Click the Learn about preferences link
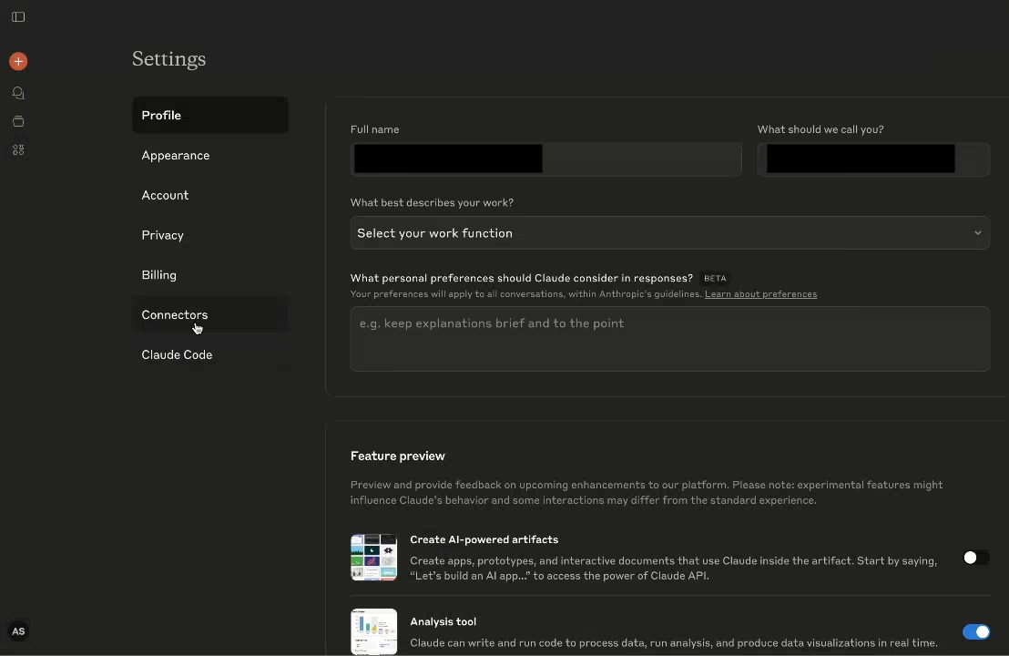Viewport: 1009px width, 656px height. [x=760, y=293]
